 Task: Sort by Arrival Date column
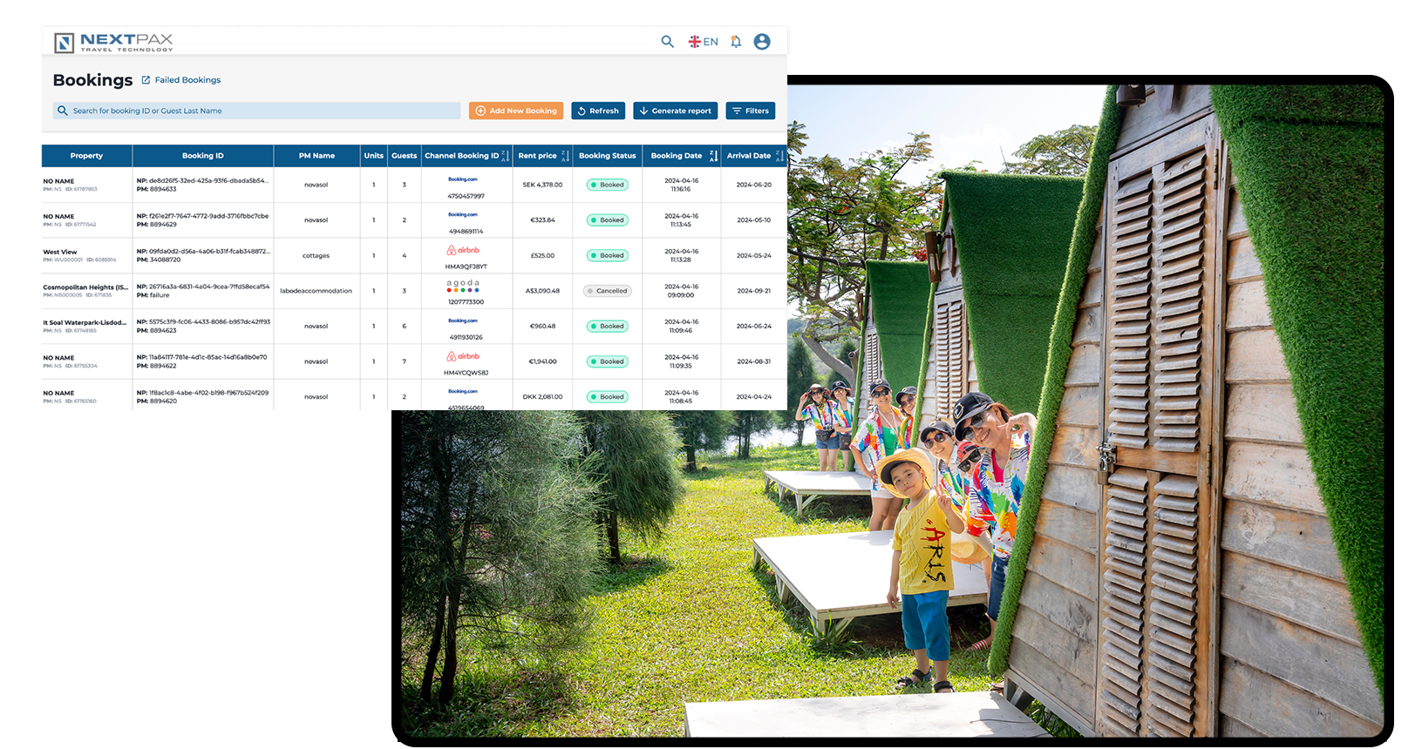[x=779, y=156]
